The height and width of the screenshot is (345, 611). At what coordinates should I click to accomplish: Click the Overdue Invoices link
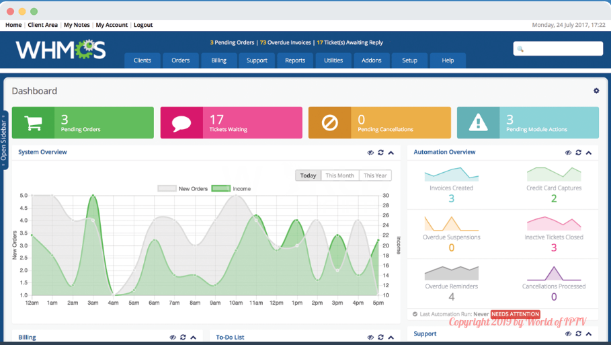pos(285,42)
